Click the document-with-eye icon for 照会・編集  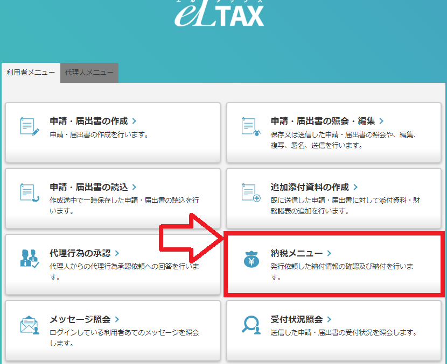point(251,127)
